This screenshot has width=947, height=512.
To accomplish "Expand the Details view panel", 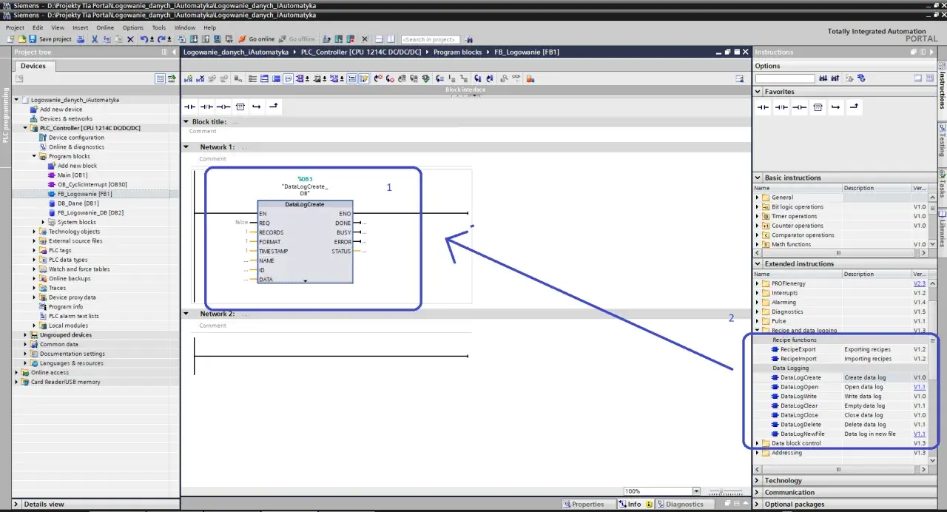I will pyautogui.click(x=16, y=504).
